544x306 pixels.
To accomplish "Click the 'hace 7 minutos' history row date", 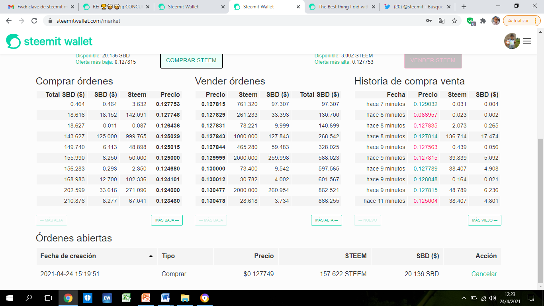I will [386, 104].
